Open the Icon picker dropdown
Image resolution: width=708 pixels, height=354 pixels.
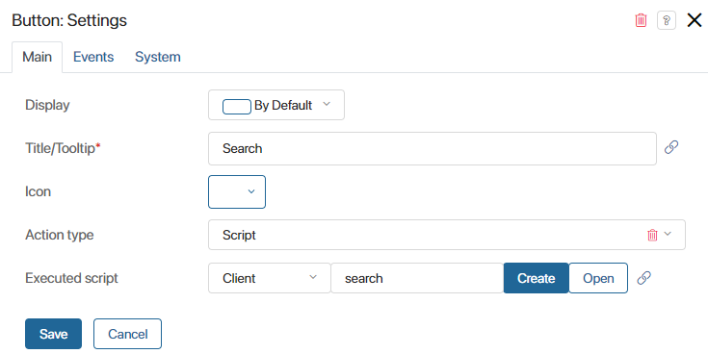click(x=237, y=191)
